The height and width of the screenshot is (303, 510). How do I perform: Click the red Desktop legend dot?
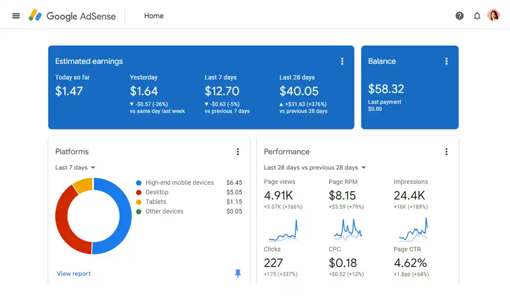click(x=138, y=193)
